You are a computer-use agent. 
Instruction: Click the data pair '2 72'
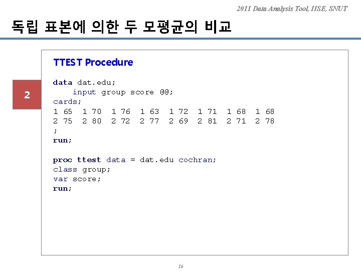pos(121,121)
